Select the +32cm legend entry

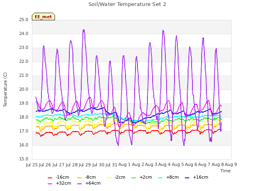tap(59, 183)
